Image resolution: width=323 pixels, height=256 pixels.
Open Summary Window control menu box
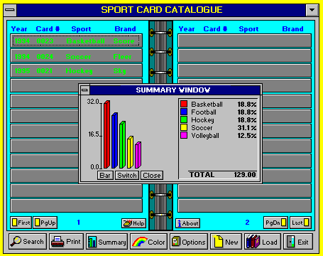click(85, 90)
